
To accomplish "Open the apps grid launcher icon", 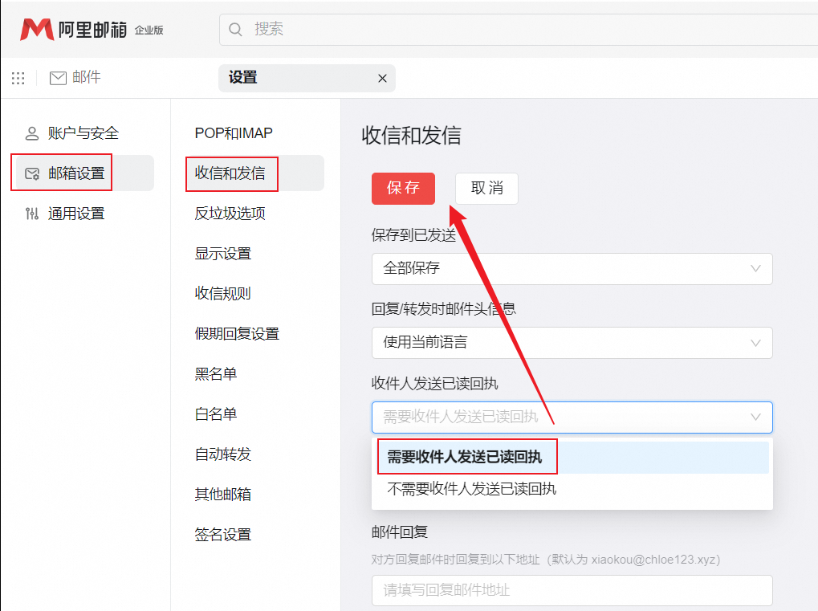I will point(18,78).
